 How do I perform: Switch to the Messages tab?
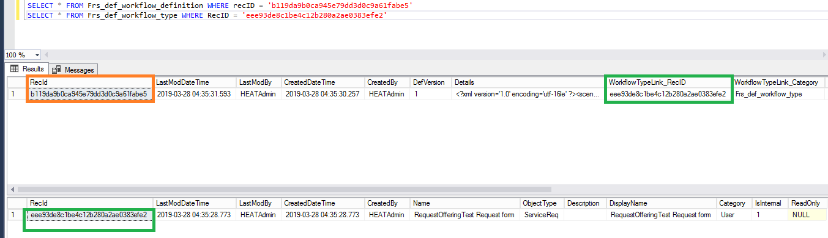point(73,70)
